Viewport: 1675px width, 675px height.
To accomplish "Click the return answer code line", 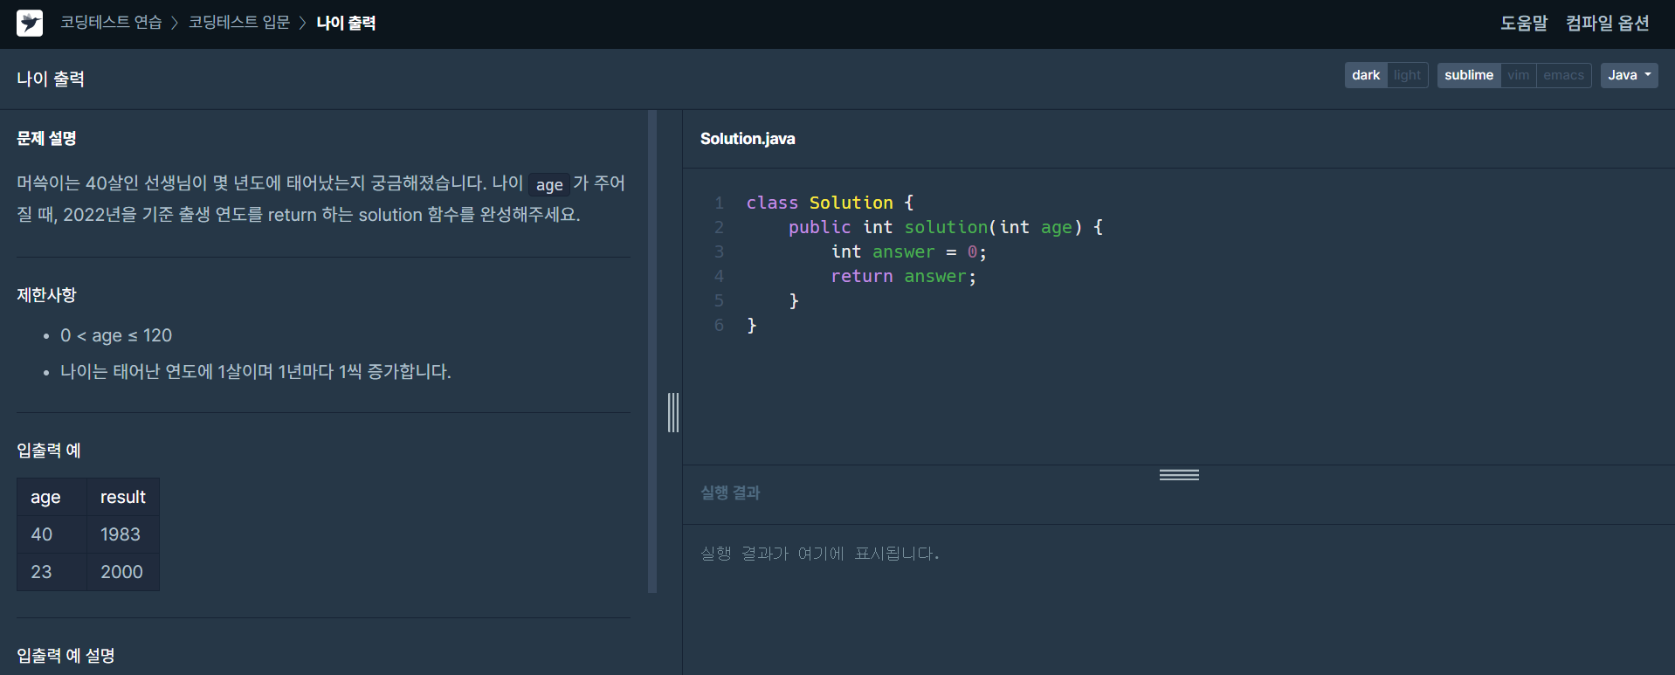I will click(903, 276).
